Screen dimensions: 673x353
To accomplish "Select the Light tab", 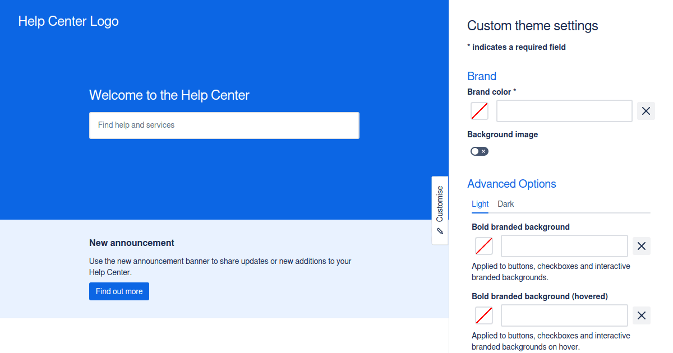I will click(480, 204).
